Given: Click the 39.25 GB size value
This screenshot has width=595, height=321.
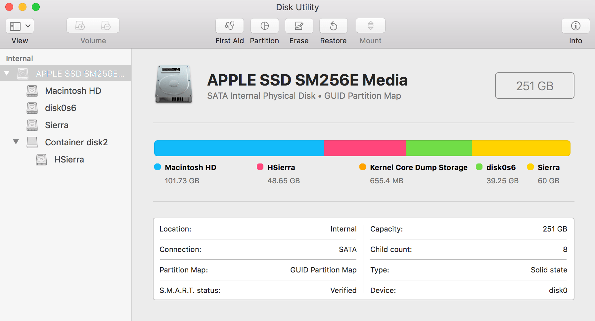Looking at the screenshot, I should pyautogui.click(x=502, y=181).
